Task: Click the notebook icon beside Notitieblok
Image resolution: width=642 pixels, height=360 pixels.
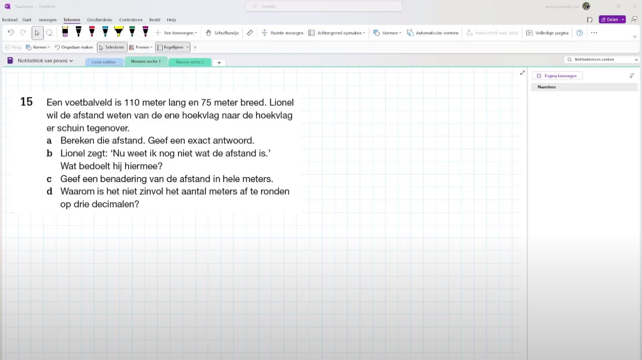Action: pos(10,61)
